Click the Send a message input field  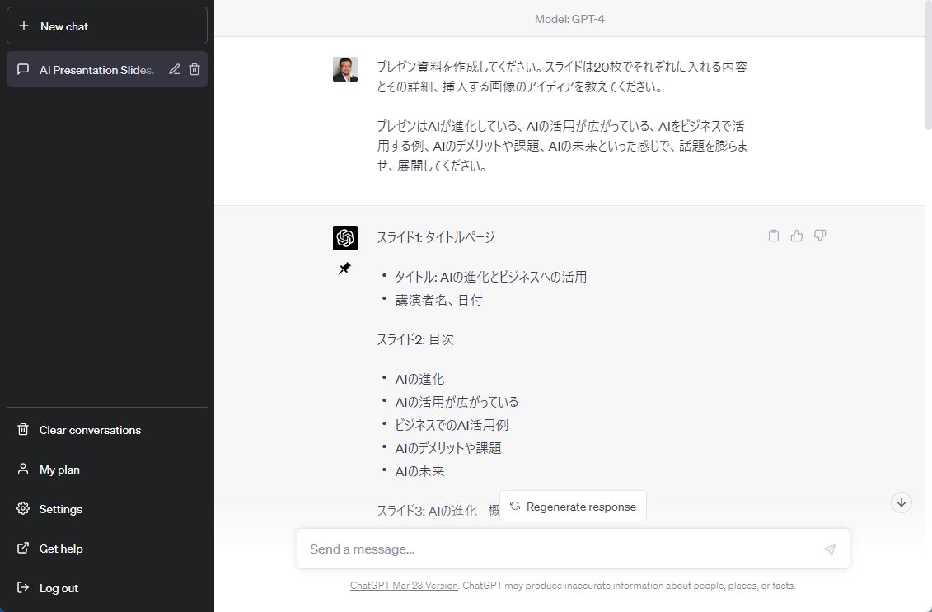pyautogui.click(x=560, y=549)
